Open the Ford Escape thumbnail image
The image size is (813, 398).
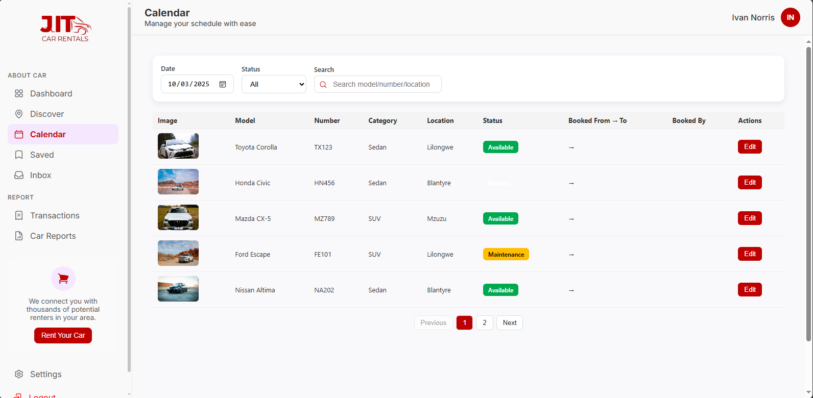coord(178,253)
